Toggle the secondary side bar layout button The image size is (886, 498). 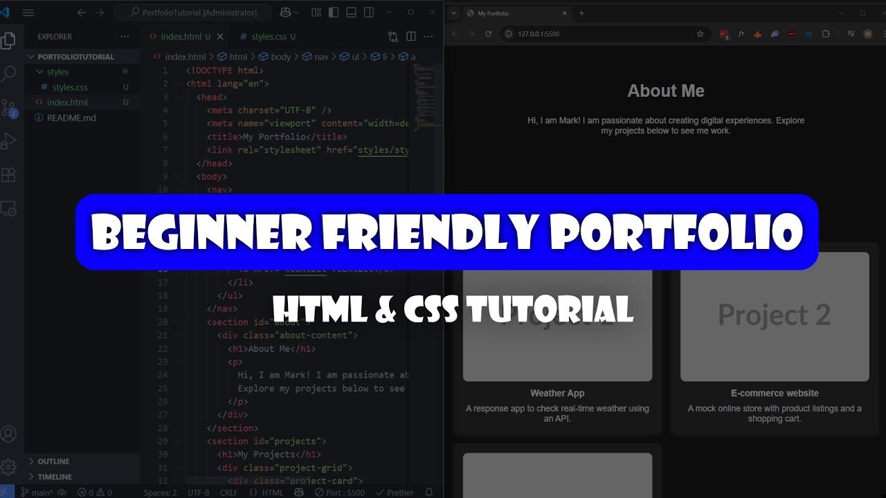[x=369, y=12]
